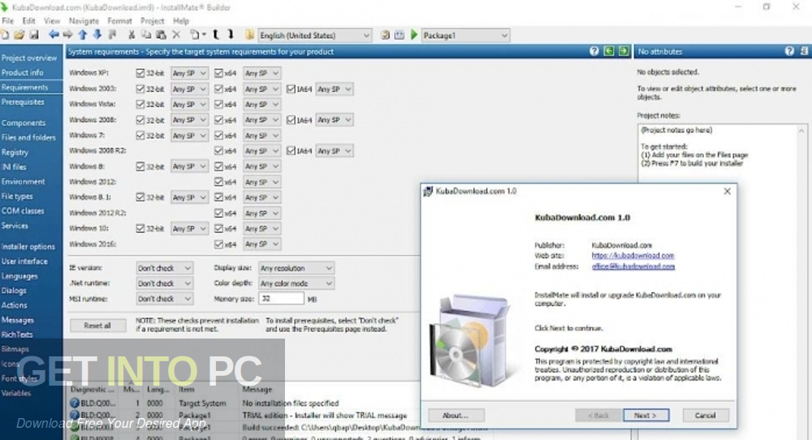This screenshot has width=812, height=440.
Task: Toggle Windows 7 32-bit checkbox
Action: click(x=140, y=135)
